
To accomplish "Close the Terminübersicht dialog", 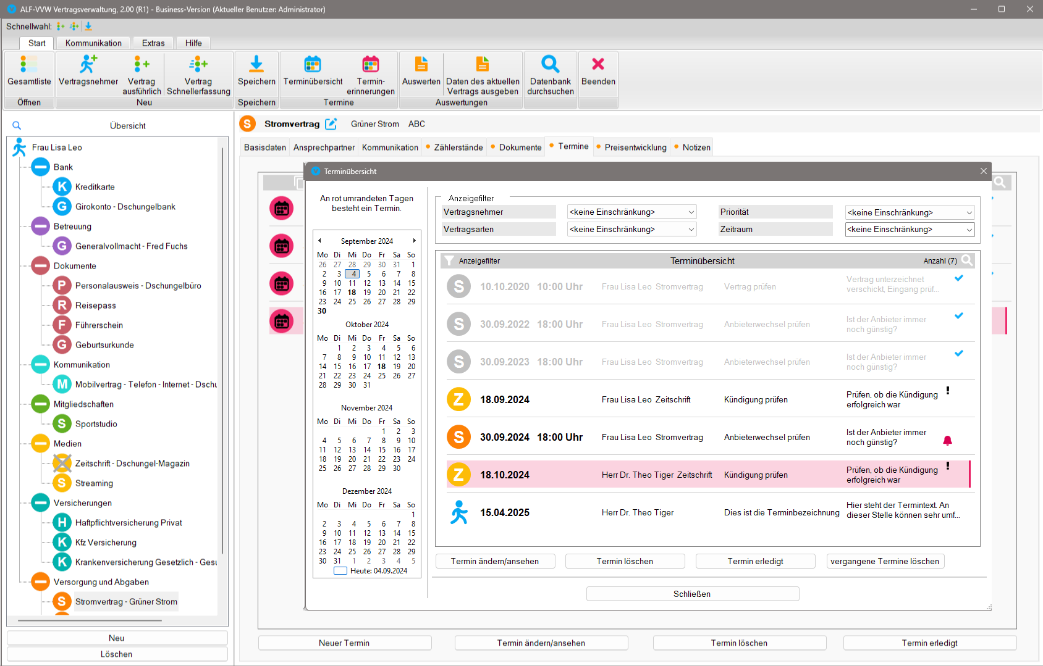I will coord(983,171).
